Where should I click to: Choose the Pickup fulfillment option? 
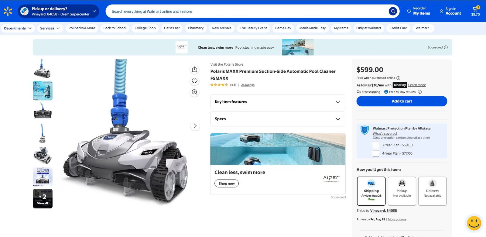(x=402, y=191)
